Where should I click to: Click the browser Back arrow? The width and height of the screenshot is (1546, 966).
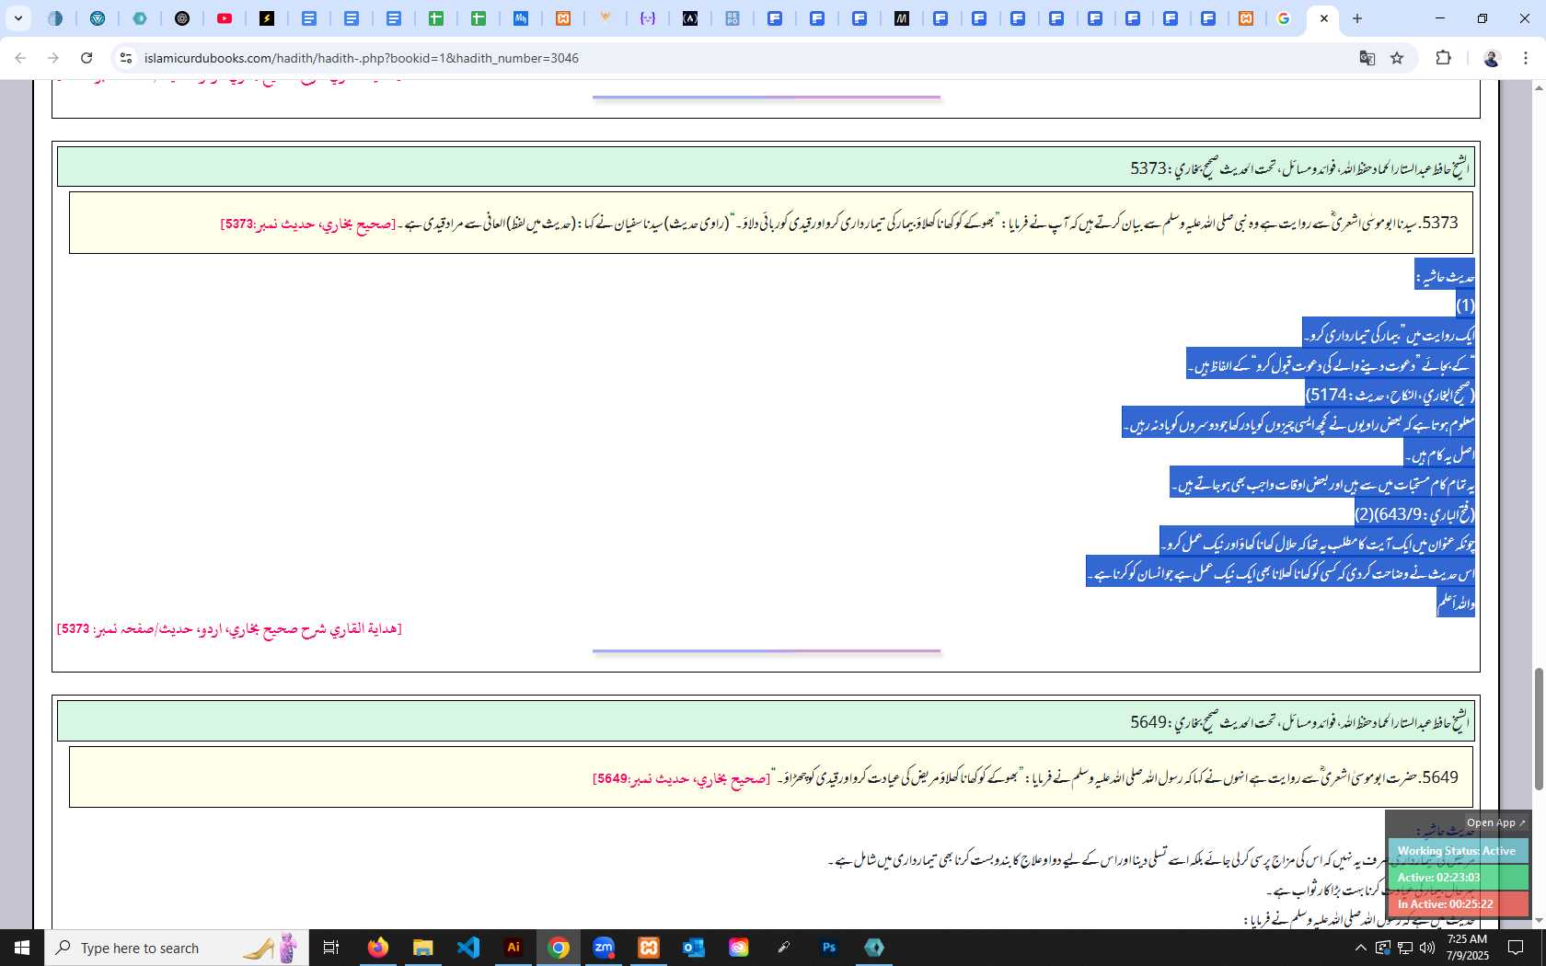20,58
